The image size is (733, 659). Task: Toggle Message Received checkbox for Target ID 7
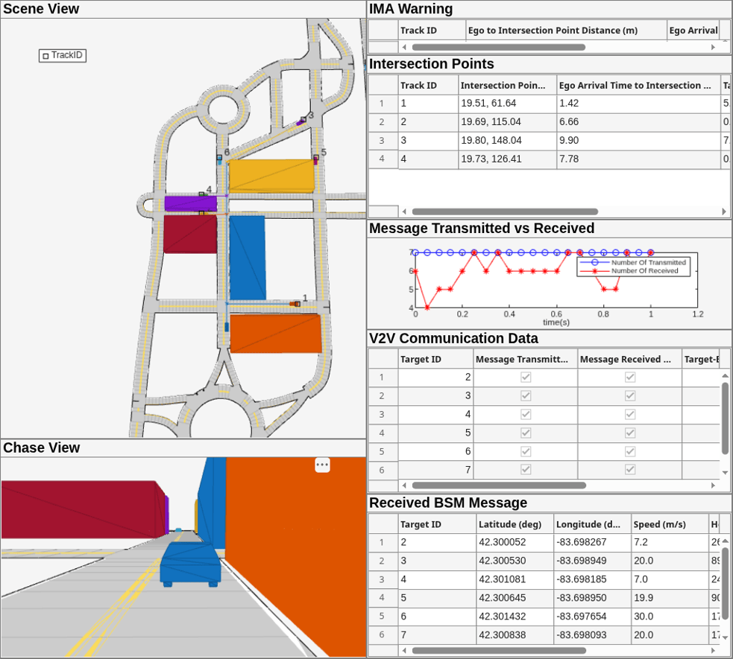pos(629,470)
